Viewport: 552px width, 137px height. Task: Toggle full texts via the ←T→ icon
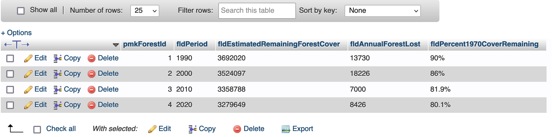tap(17, 45)
